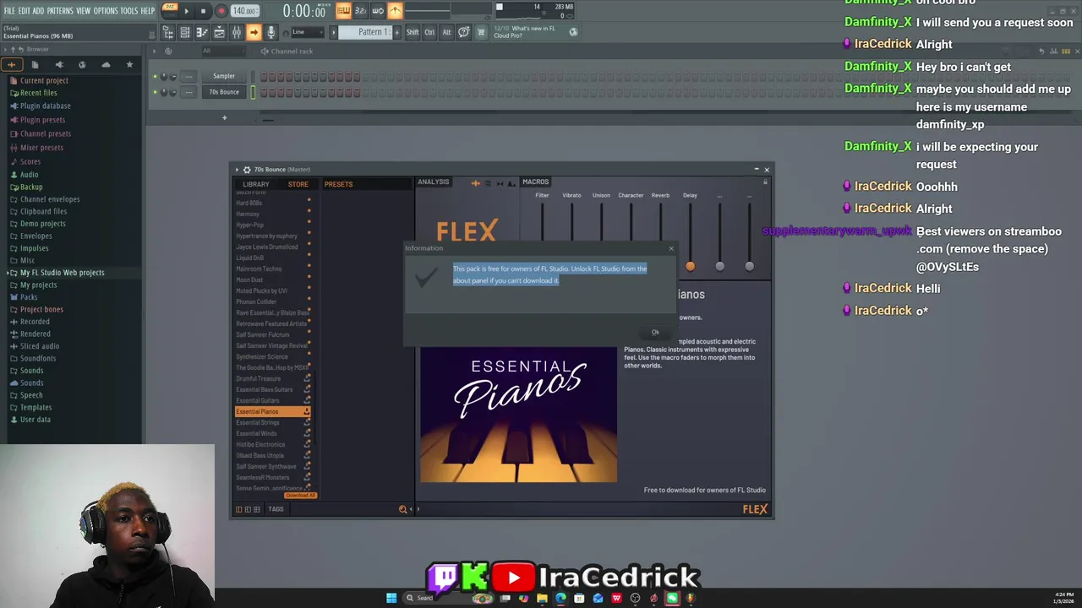1082x608 pixels.
Task: Click the Alt key button
Action: click(x=446, y=32)
